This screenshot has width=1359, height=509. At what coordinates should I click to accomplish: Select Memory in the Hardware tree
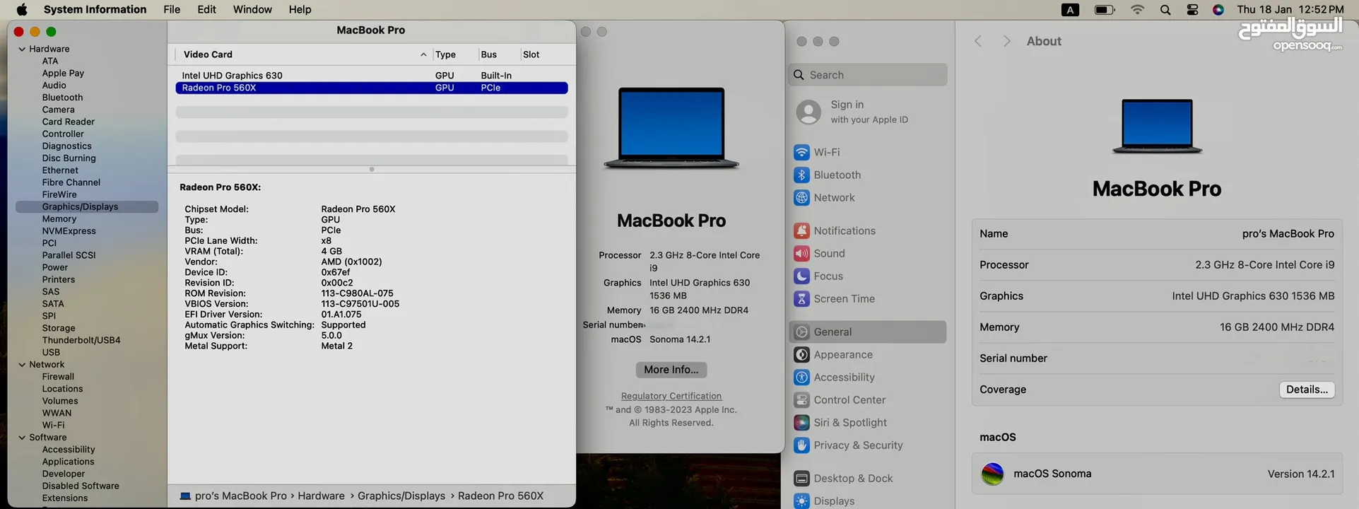pos(59,219)
